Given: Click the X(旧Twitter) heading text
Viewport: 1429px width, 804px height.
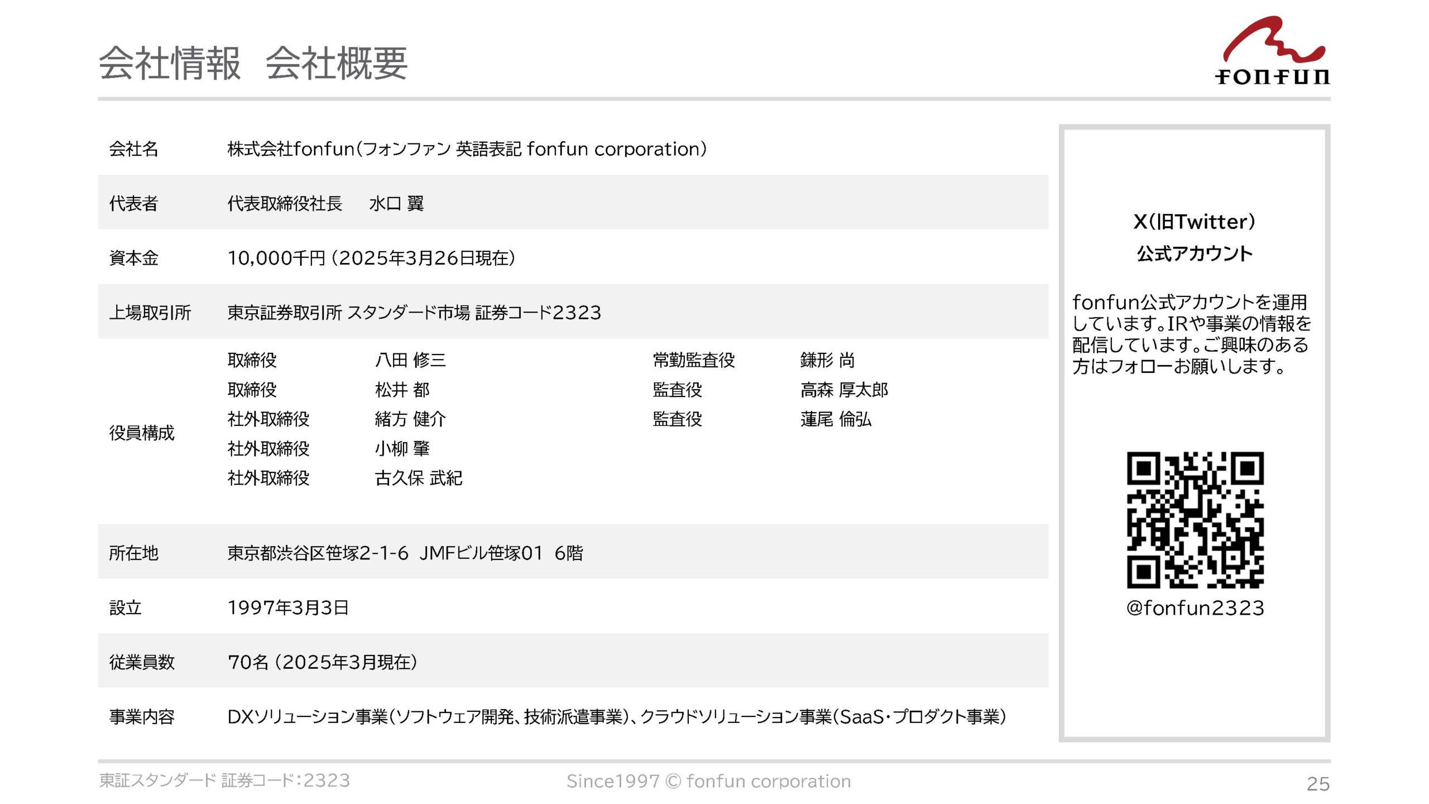Looking at the screenshot, I should click(1194, 222).
